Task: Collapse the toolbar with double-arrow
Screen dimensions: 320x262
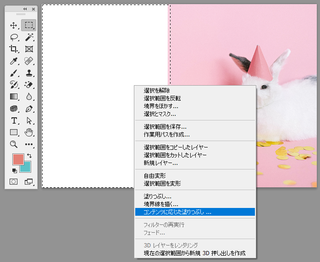Action: [x=25, y=9]
